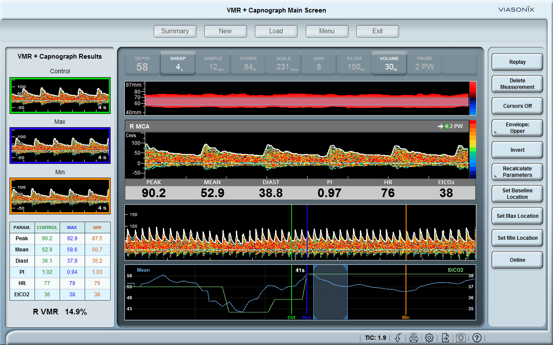Go to the Summary screen

coord(175,31)
